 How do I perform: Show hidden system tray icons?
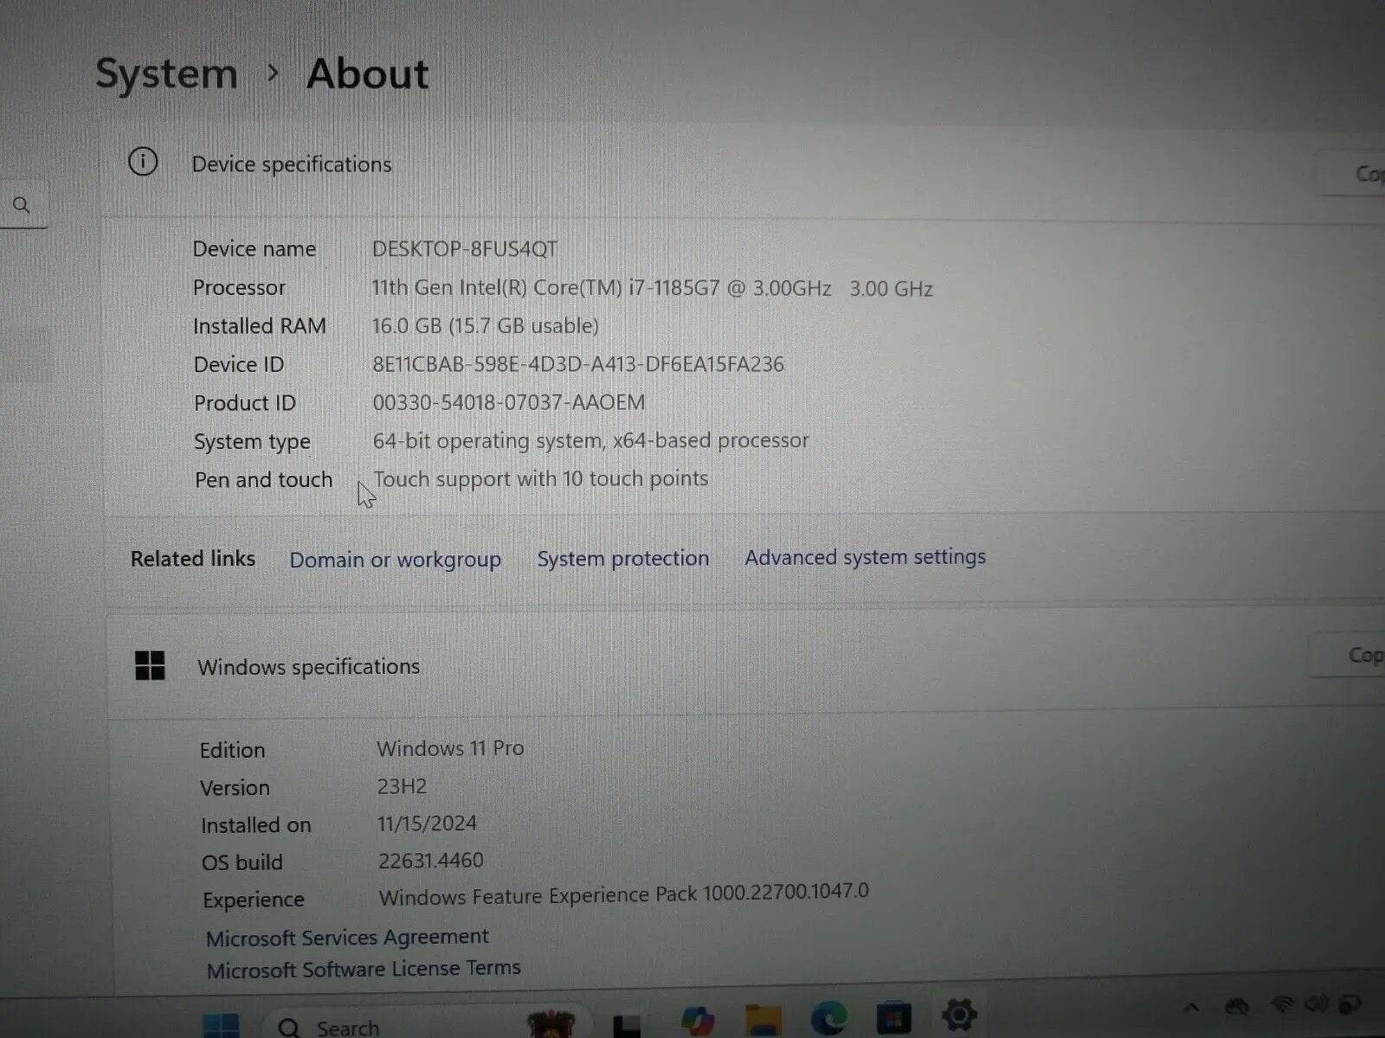click(x=1191, y=1007)
